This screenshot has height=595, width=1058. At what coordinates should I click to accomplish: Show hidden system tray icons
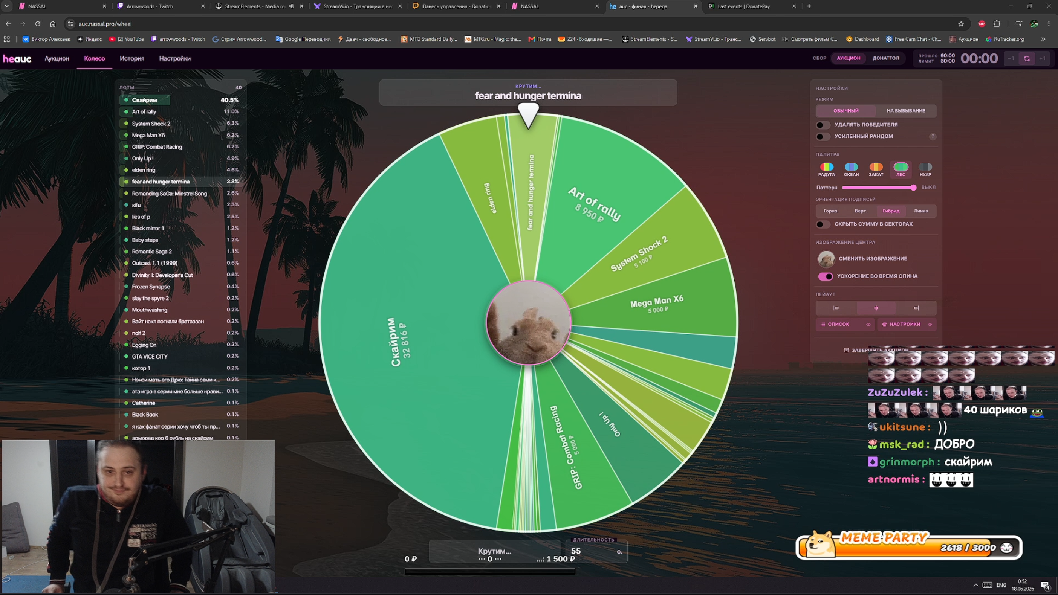coord(976,585)
